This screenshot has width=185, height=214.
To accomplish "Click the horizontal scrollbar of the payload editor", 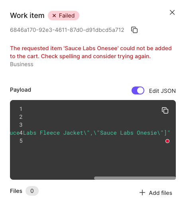I will (x=135, y=178).
